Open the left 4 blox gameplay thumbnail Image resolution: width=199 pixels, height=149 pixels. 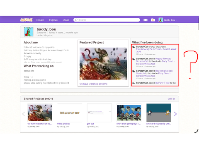coord(129,113)
